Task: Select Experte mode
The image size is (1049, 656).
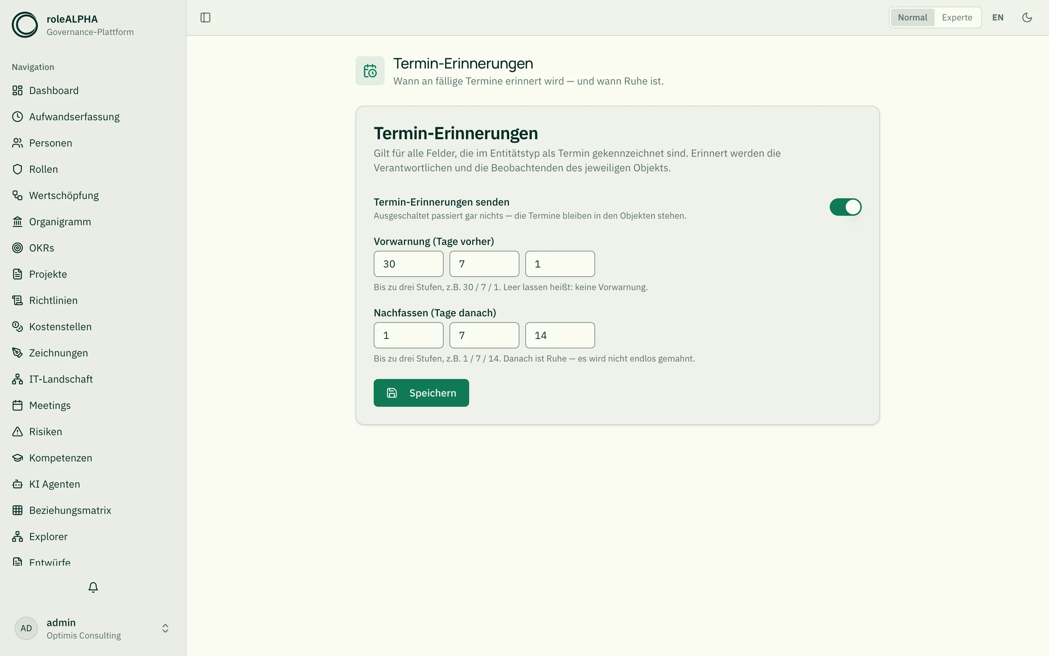Action: [957, 17]
